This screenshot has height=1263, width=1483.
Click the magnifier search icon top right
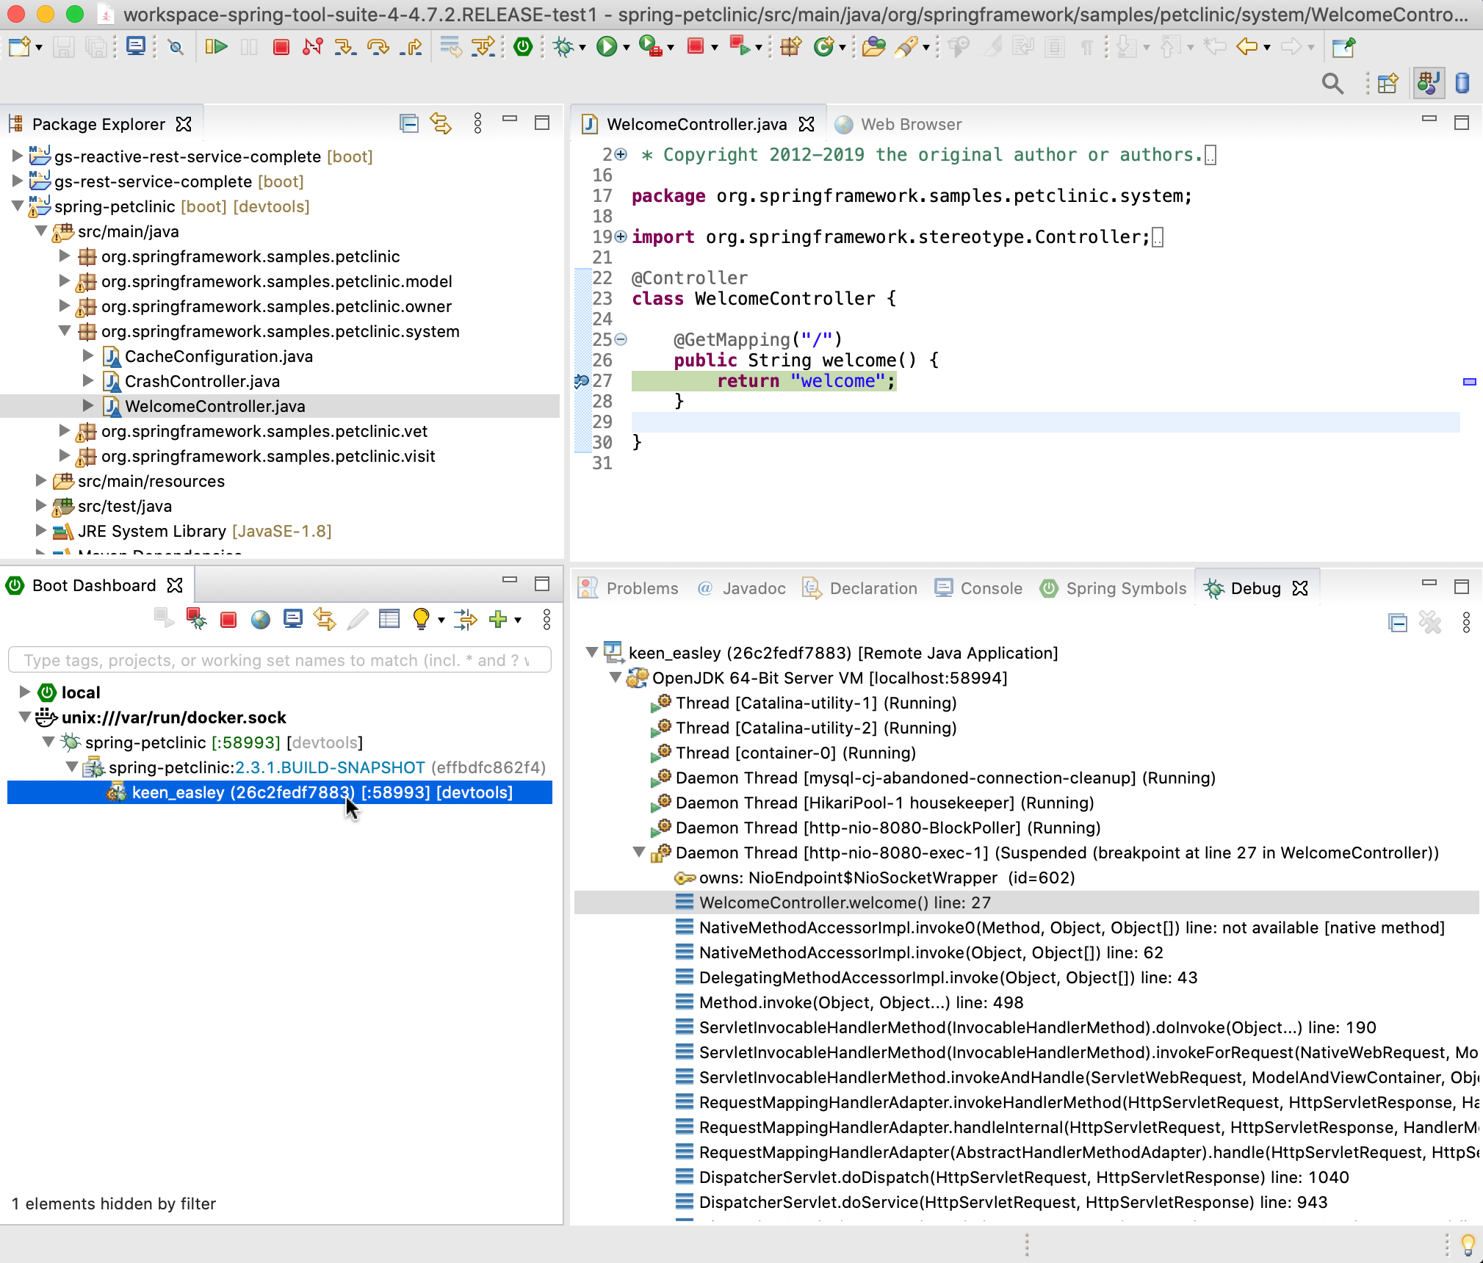(1332, 84)
